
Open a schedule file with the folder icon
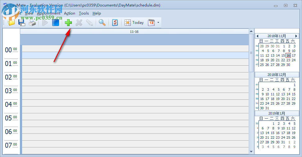click(x=11, y=23)
